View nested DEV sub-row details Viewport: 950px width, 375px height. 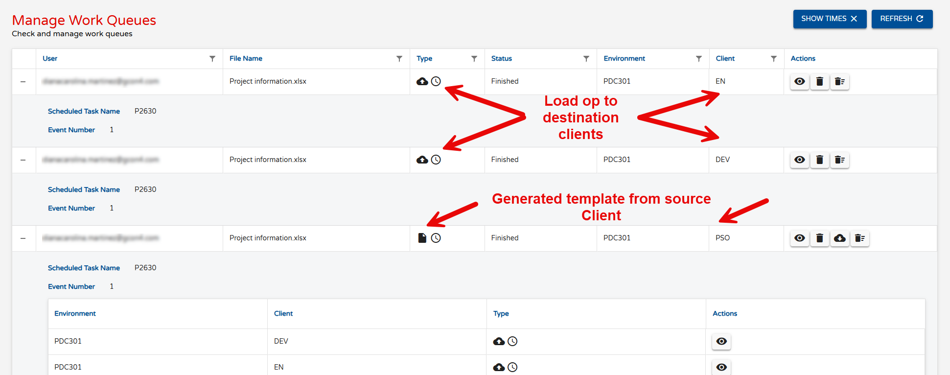721,341
